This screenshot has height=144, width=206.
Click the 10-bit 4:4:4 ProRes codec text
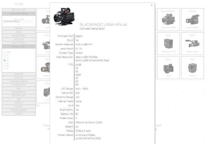pos(85,135)
